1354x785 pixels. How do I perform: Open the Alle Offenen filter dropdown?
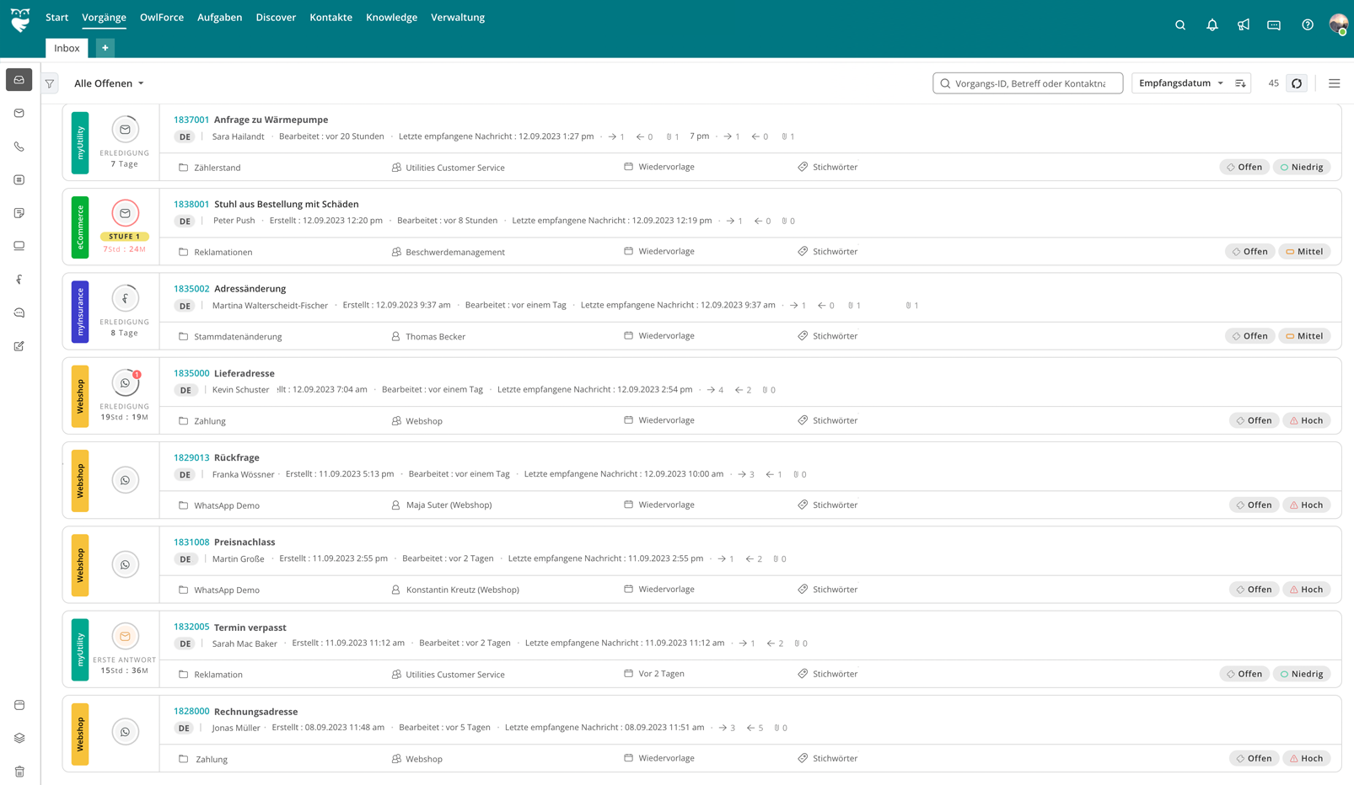click(108, 83)
